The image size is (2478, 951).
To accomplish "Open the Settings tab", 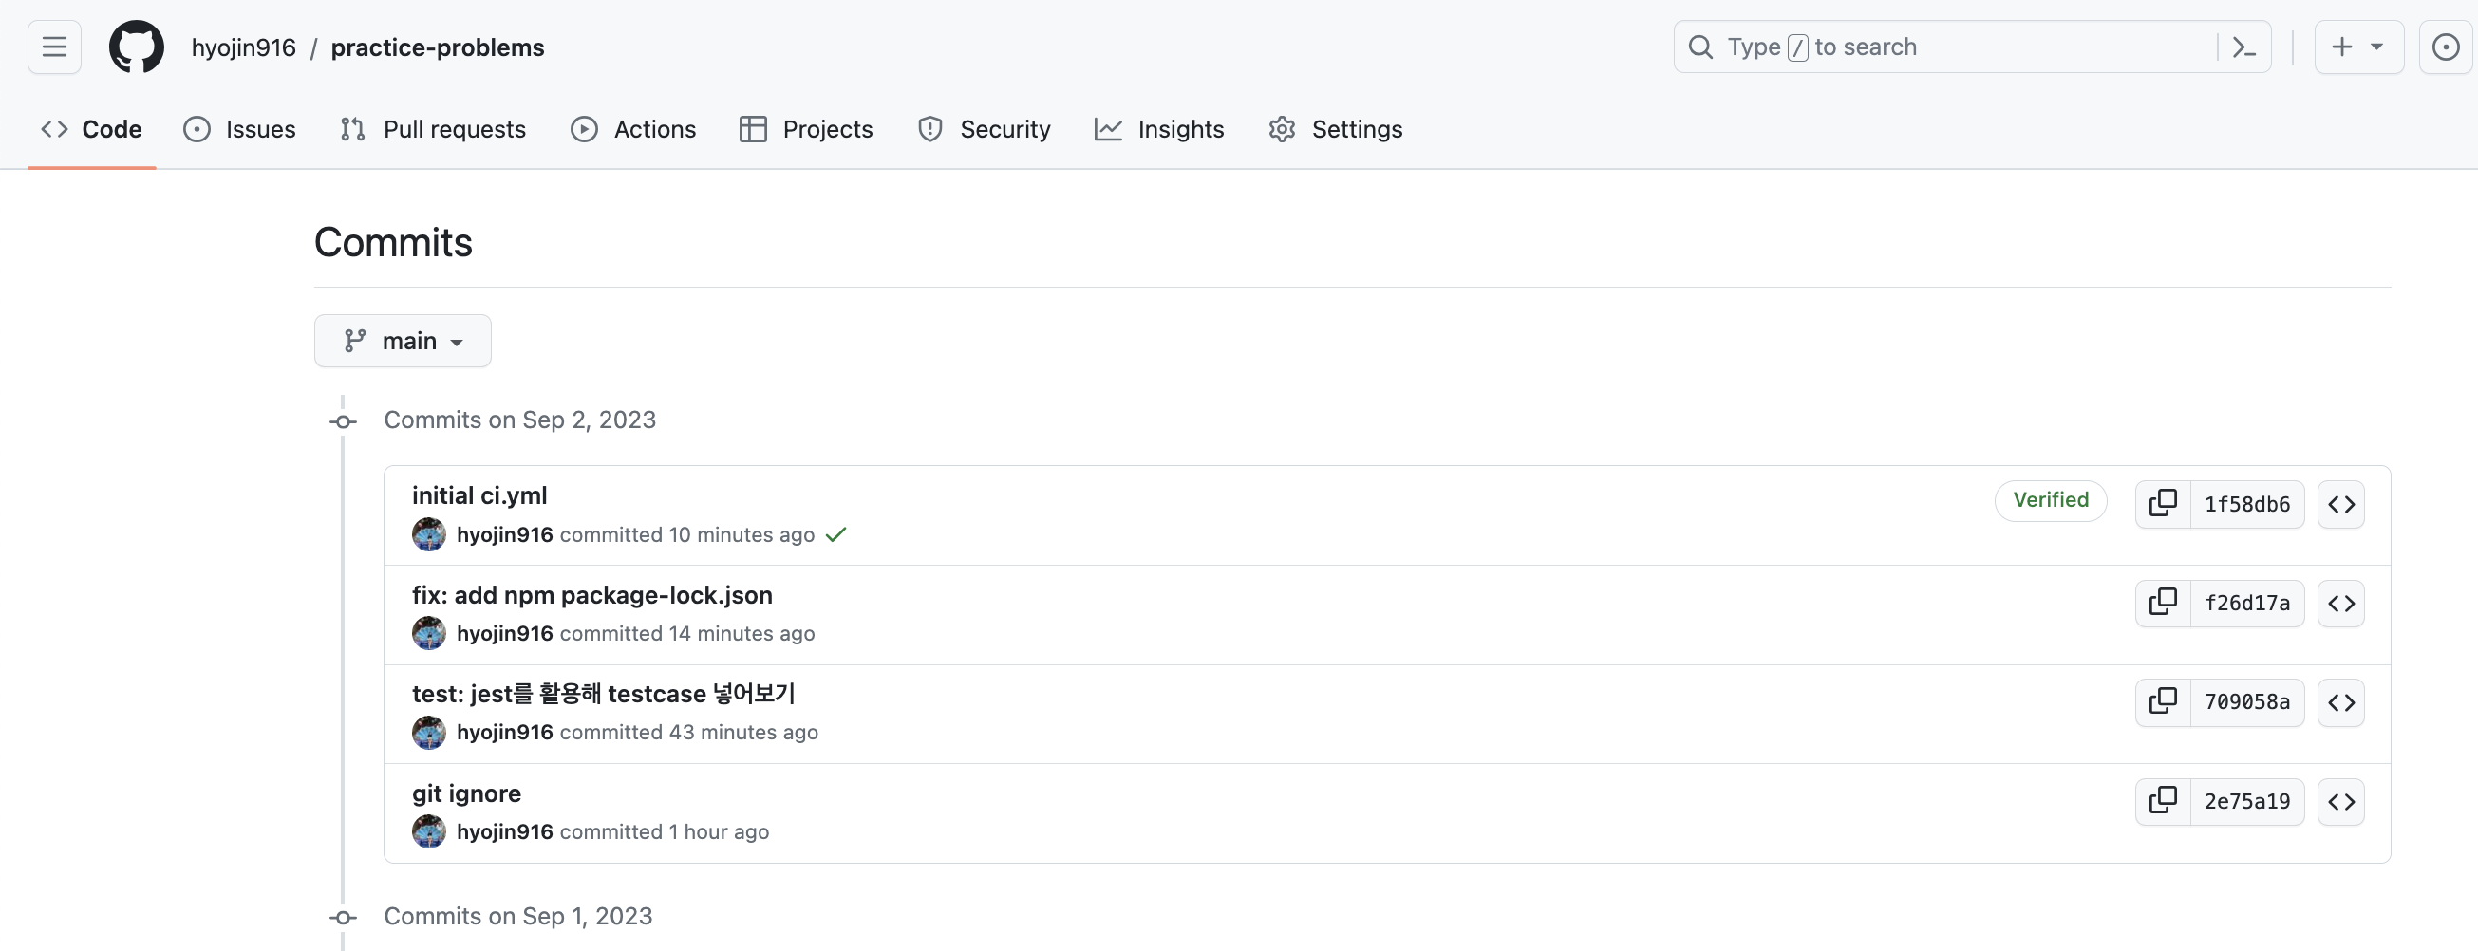I will [1335, 129].
